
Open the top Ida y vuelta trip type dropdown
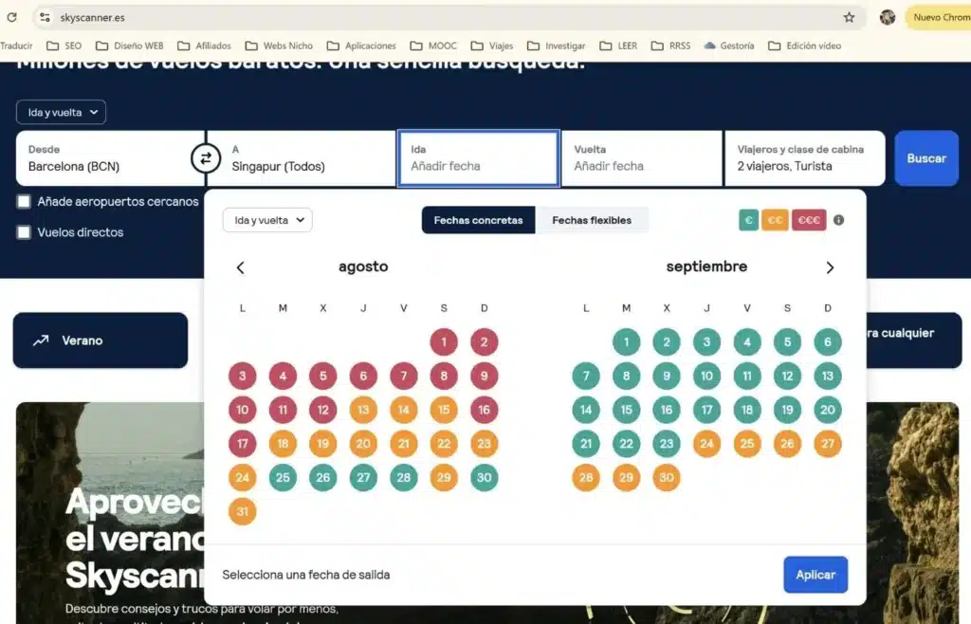click(x=61, y=112)
